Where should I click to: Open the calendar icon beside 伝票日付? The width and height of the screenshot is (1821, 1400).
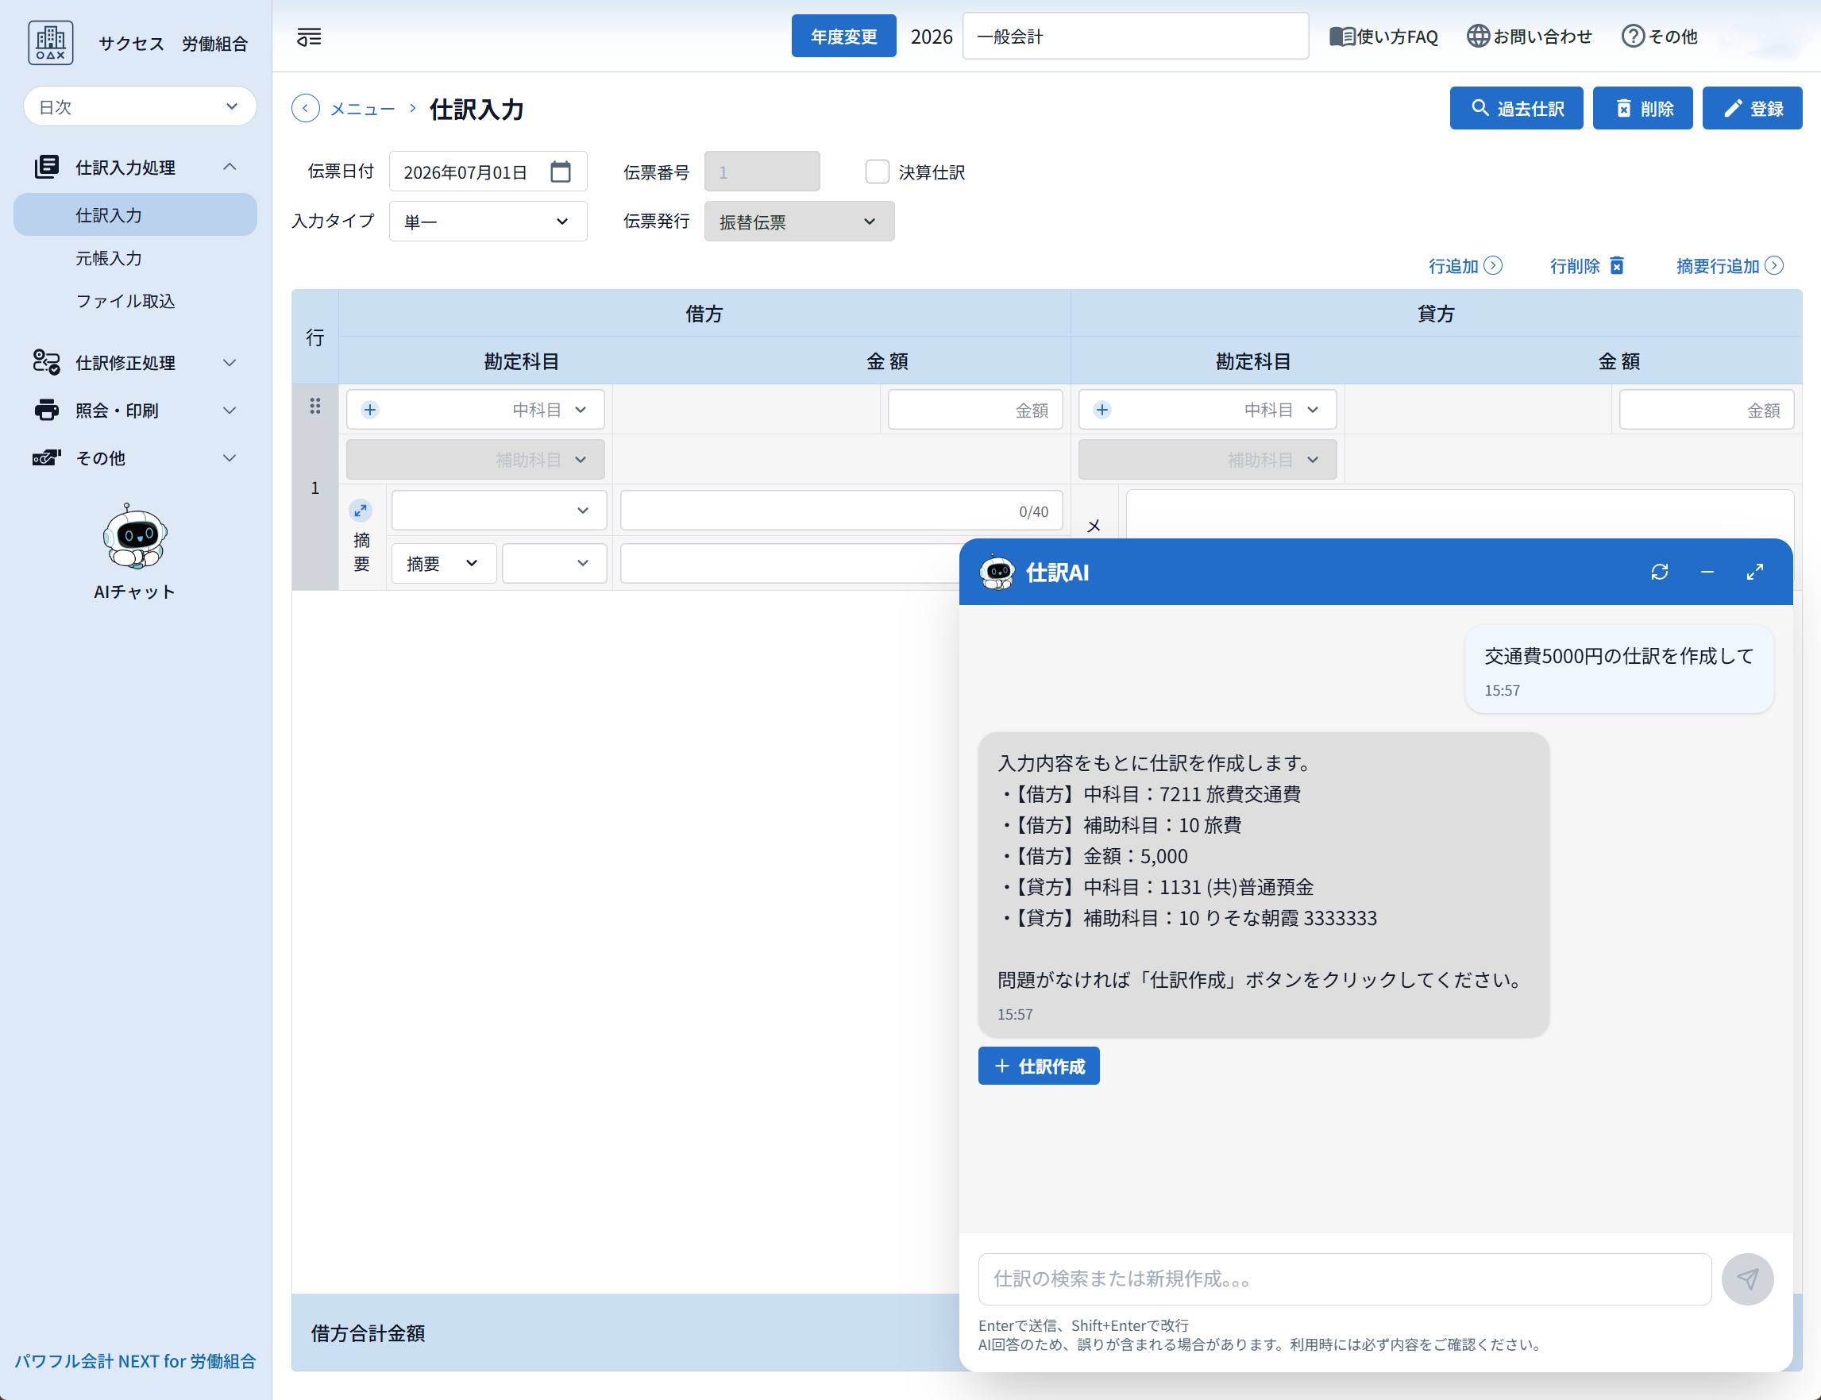pos(560,171)
